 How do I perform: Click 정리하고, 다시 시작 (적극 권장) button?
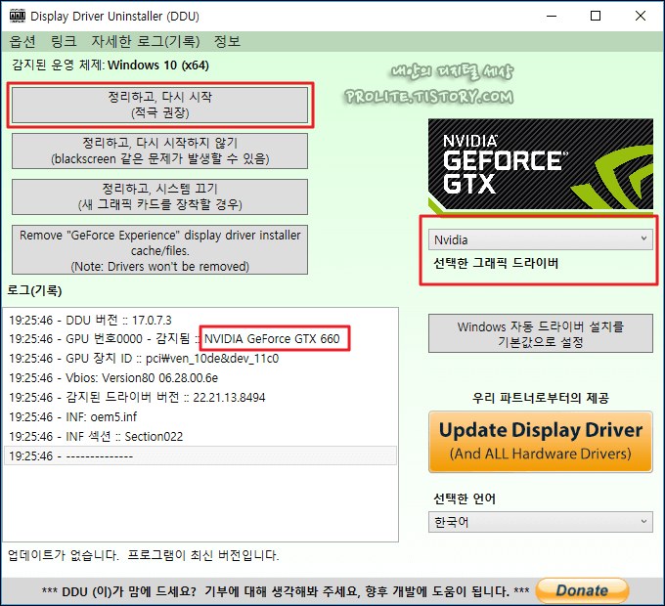[x=159, y=105]
